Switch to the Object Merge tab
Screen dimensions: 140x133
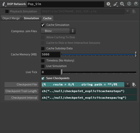click(x=11, y=18)
